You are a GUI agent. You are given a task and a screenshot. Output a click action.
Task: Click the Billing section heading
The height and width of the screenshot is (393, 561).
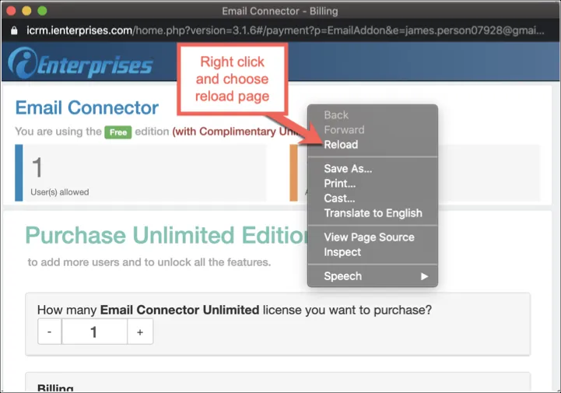point(55,388)
